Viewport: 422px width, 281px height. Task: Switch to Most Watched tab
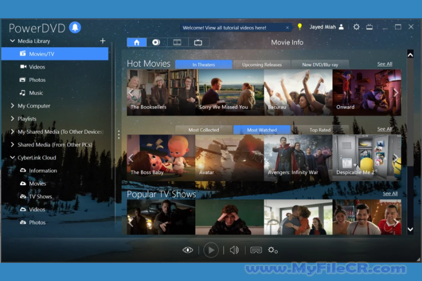(x=261, y=130)
